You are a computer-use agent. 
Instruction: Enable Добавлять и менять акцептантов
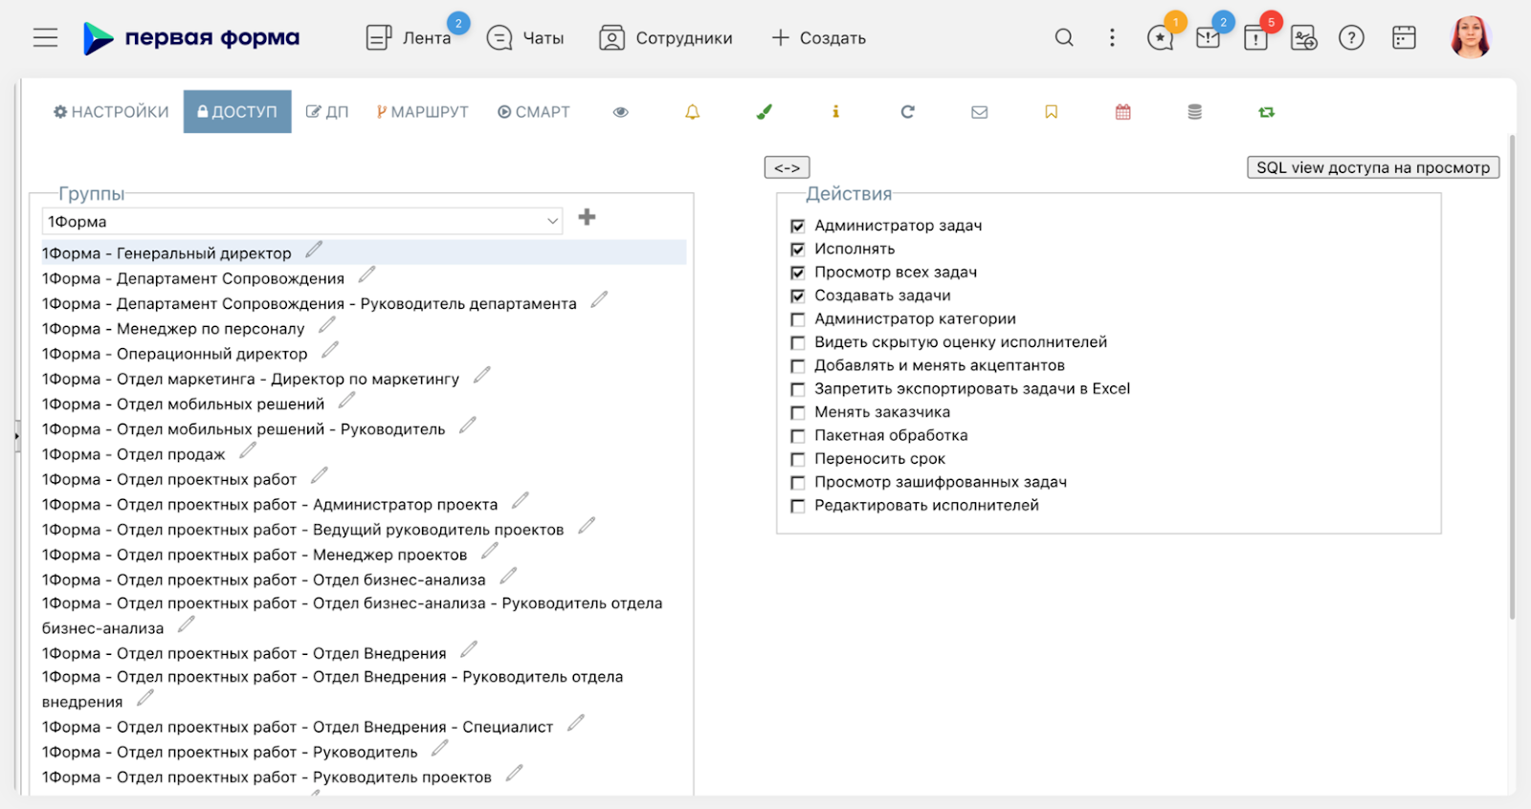coord(798,365)
